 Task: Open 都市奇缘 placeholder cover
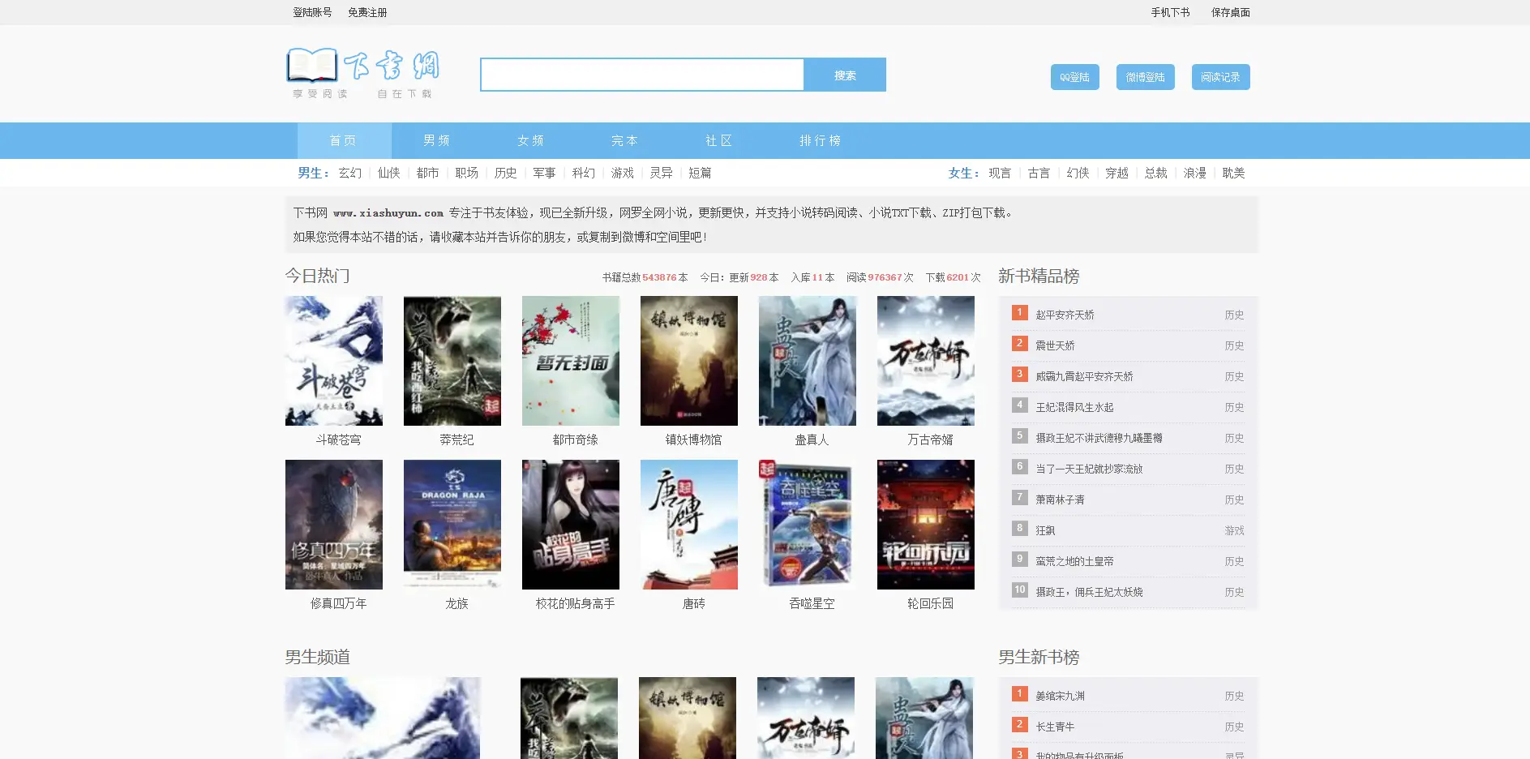pyautogui.click(x=571, y=361)
